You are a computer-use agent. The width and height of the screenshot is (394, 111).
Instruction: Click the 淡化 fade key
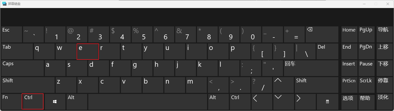[x=383, y=102]
